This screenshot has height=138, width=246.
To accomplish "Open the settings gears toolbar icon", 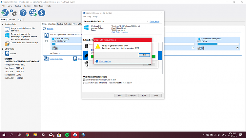I will pyautogui.click(x=13, y=13).
